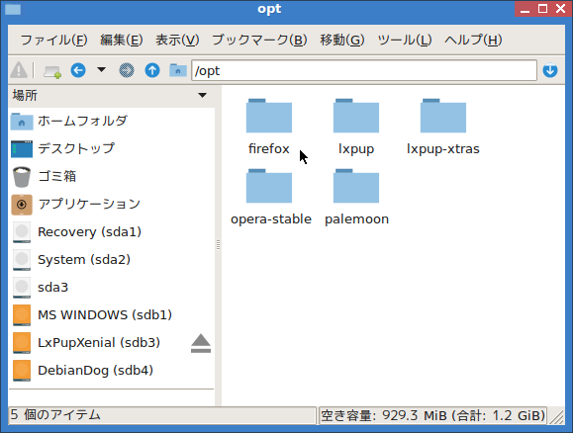Open the back history dropdown arrow

click(x=102, y=69)
